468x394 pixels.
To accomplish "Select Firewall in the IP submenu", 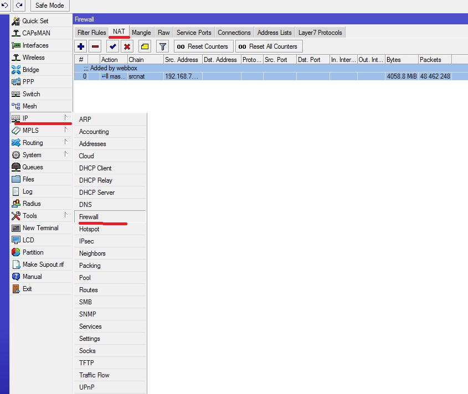I will click(x=89, y=217).
